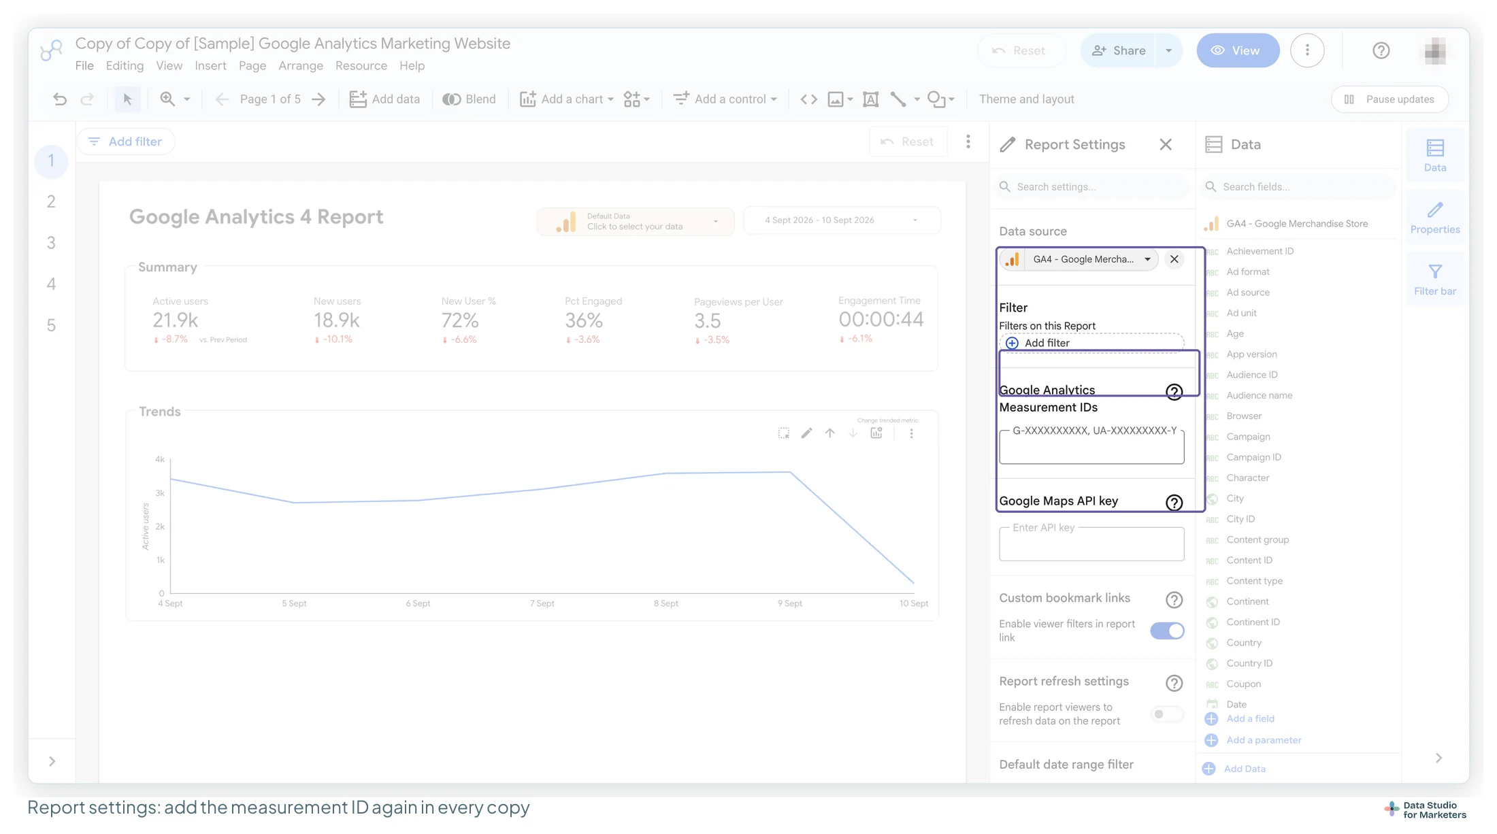The image size is (1497, 834).
Task: Select the selection mode cursor tool
Action: 127,99
